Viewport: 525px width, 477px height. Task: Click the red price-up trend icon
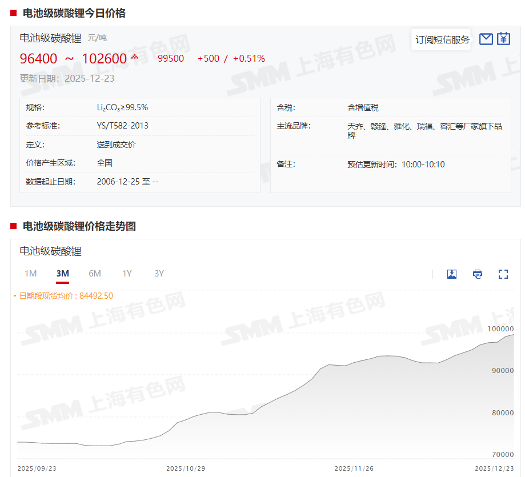click(x=135, y=57)
